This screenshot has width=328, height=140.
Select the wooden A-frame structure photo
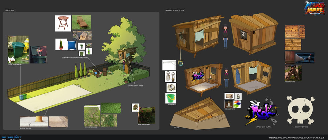pyautogui.click(x=293, y=73)
